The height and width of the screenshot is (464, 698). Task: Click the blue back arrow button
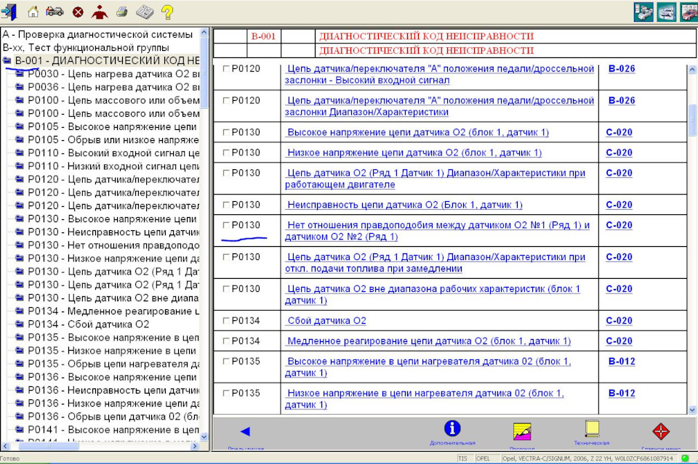coord(245,431)
